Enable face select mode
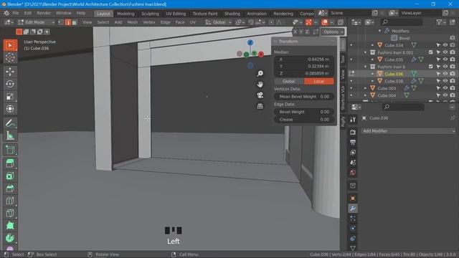The height and width of the screenshot is (258, 459). pos(75,22)
